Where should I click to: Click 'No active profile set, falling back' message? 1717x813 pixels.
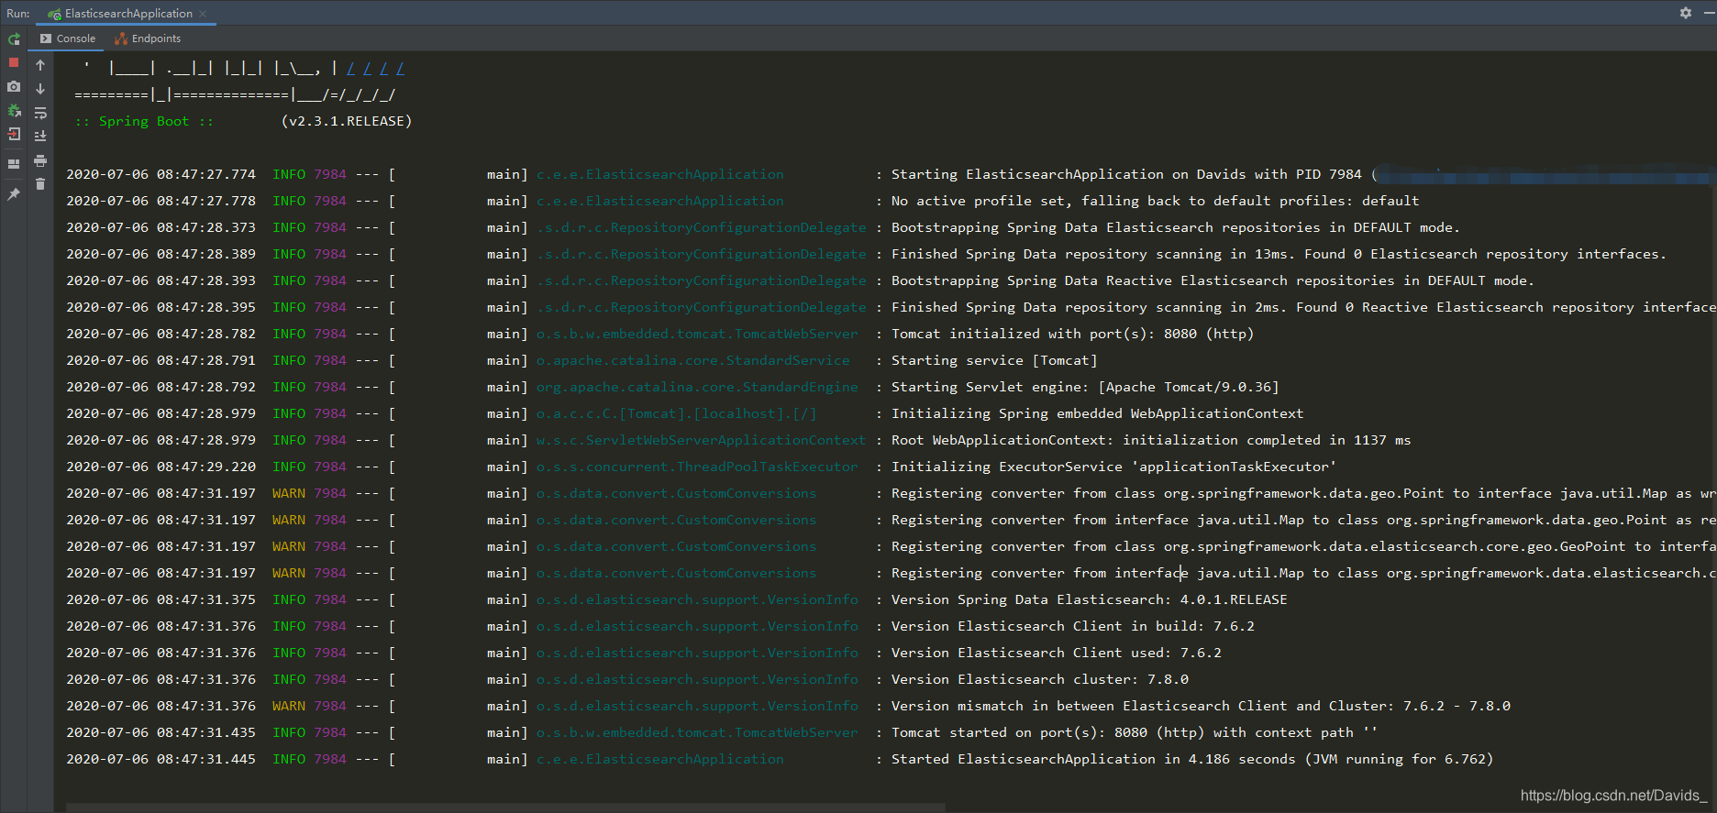(1156, 201)
